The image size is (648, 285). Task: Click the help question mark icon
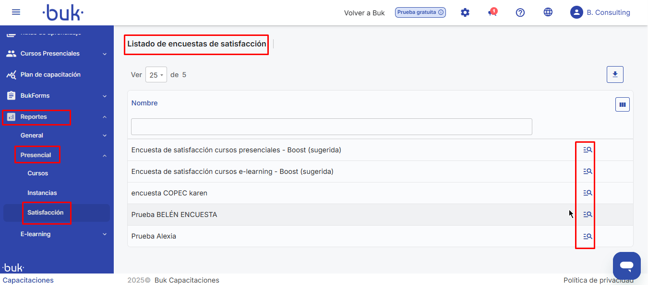point(520,13)
